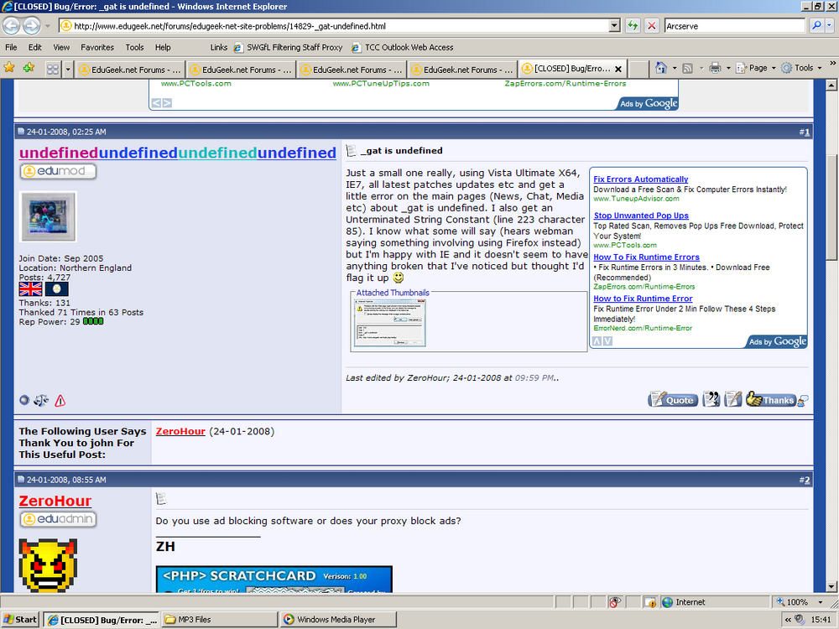The height and width of the screenshot is (629, 839).
Task: Click the search box containing Arcserve
Action: pos(735,26)
